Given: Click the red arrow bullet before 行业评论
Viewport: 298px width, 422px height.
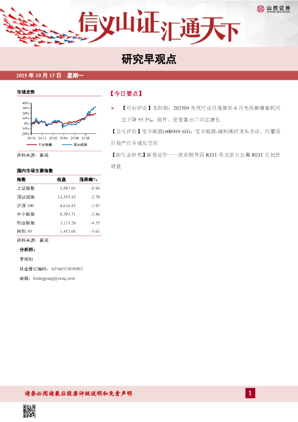Looking at the screenshot, I should pos(113,108).
